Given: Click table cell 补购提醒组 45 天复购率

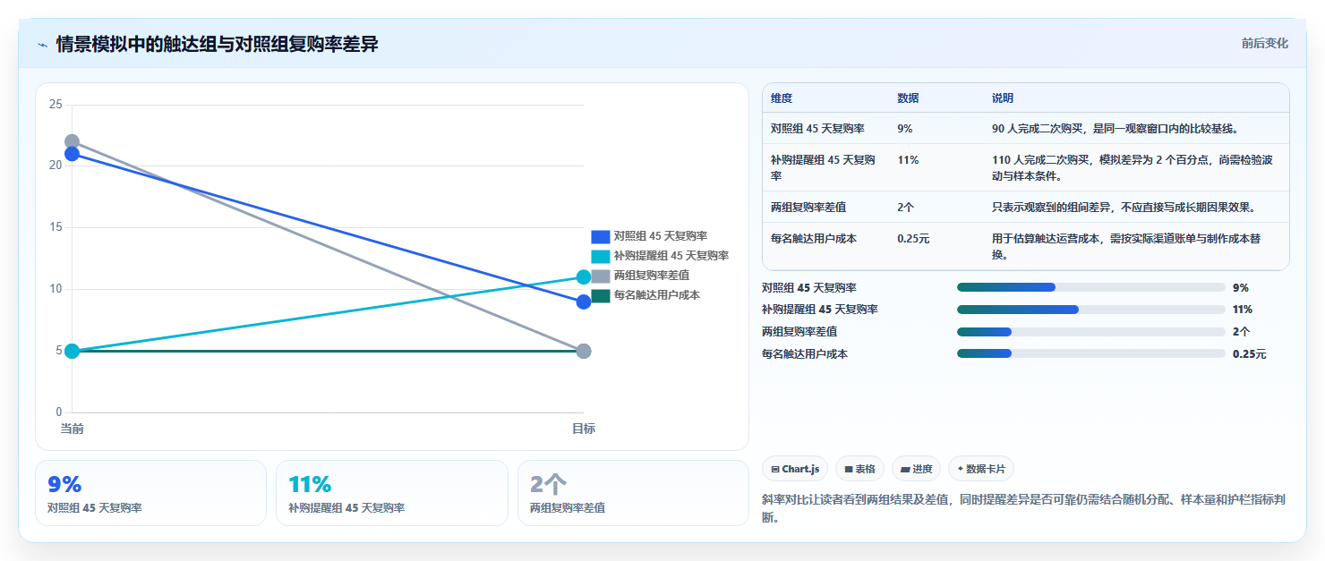Looking at the screenshot, I should pyautogui.click(x=824, y=167).
